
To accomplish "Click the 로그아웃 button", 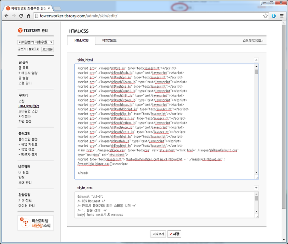I will (x=47, y=49).
